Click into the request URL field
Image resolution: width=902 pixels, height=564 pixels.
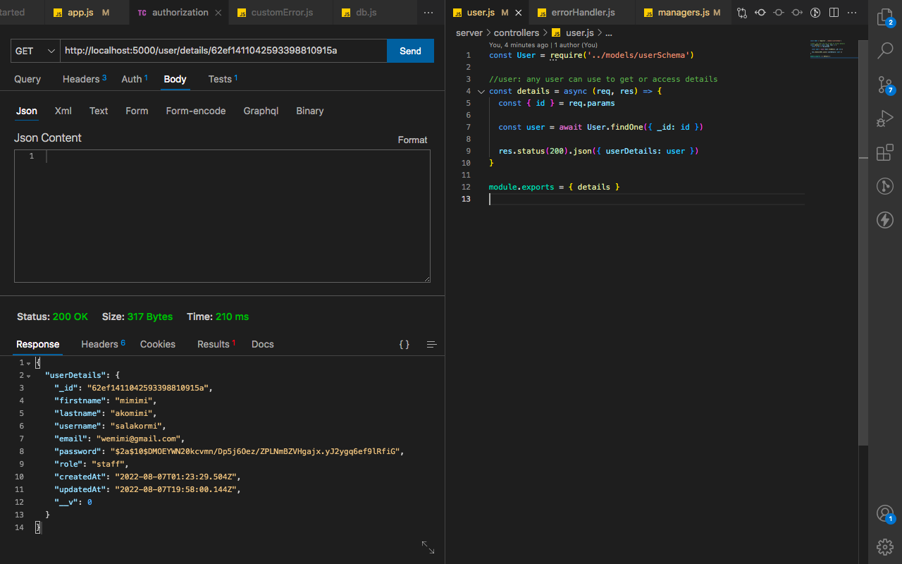click(x=223, y=51)
